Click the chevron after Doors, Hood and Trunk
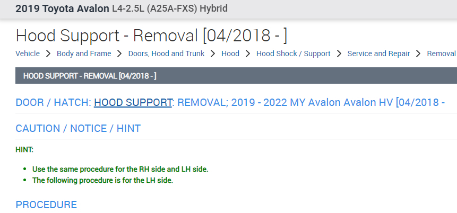This screenshot has width=457, height=213. (213, 54)
